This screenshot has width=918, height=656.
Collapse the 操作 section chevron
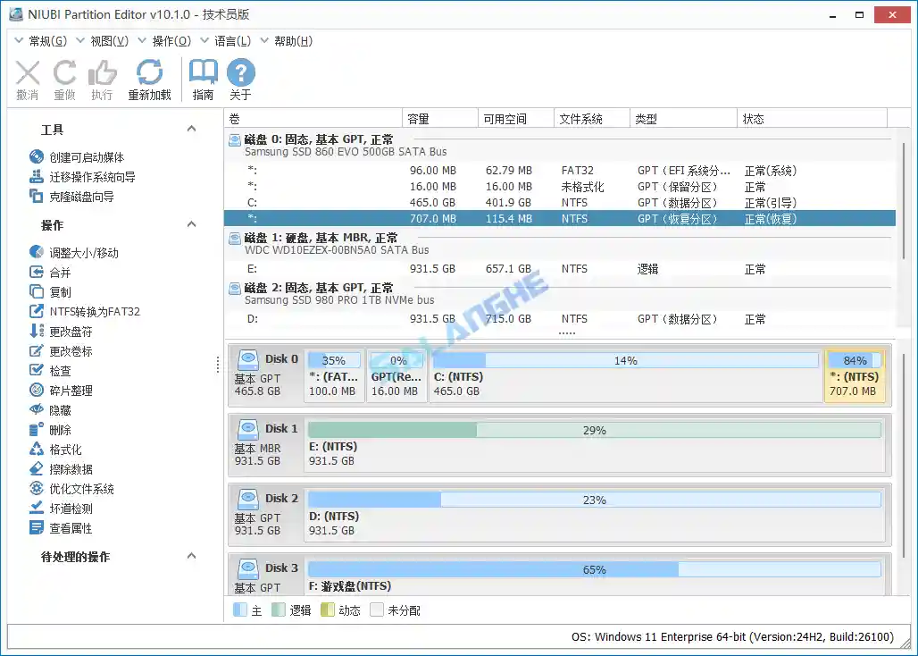point(191,224)
